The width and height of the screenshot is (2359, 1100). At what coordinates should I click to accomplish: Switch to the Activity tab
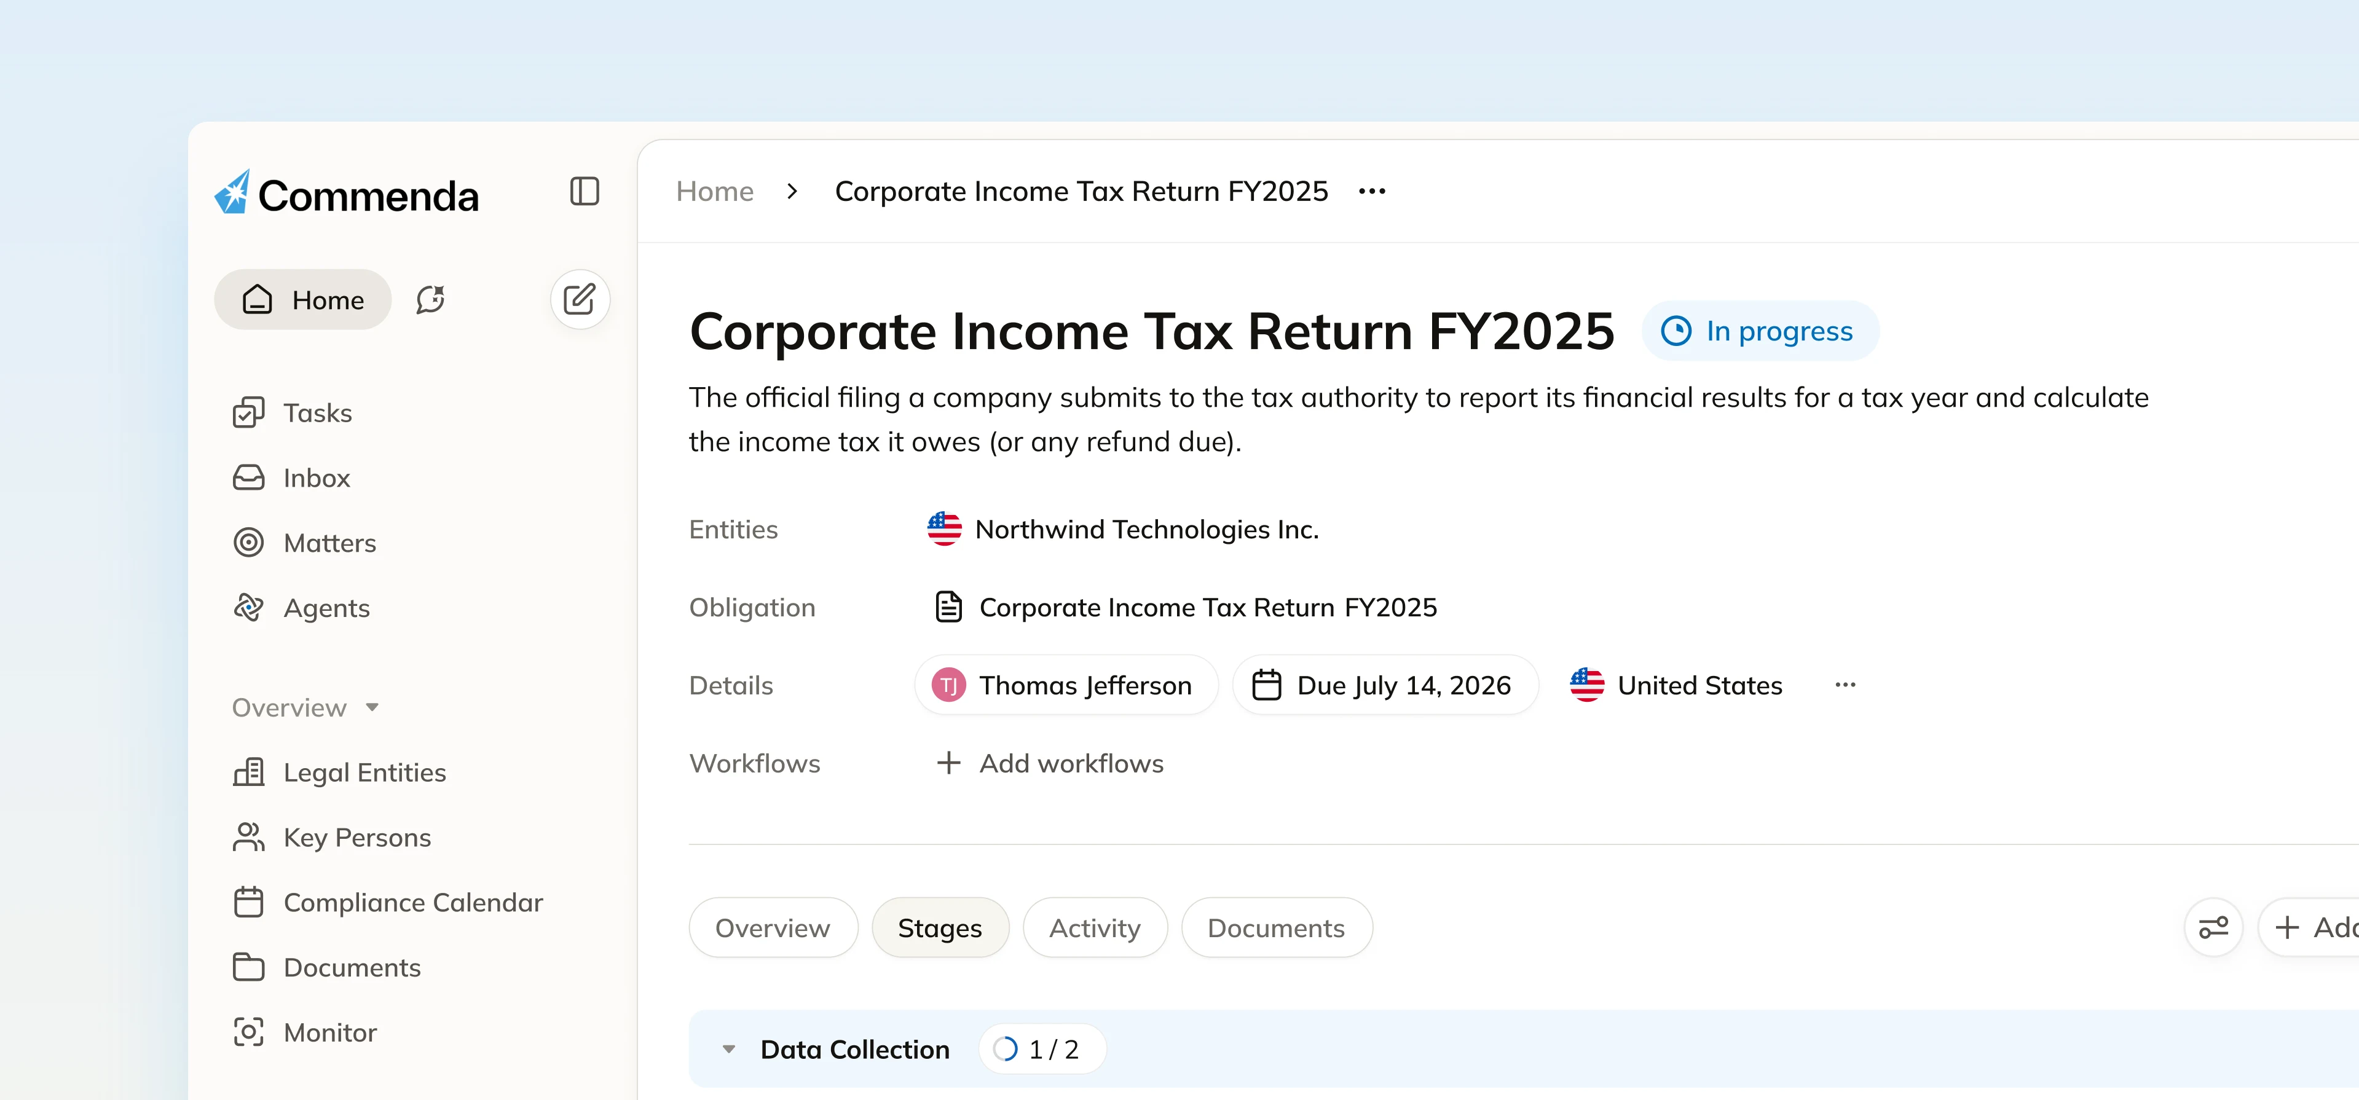click(1095, 929)
